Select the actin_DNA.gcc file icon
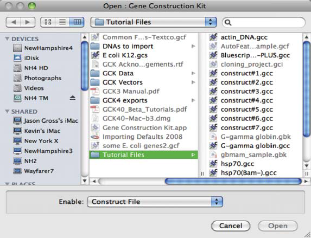The width and height of the screenshot is (311, 238). [213, 37]
